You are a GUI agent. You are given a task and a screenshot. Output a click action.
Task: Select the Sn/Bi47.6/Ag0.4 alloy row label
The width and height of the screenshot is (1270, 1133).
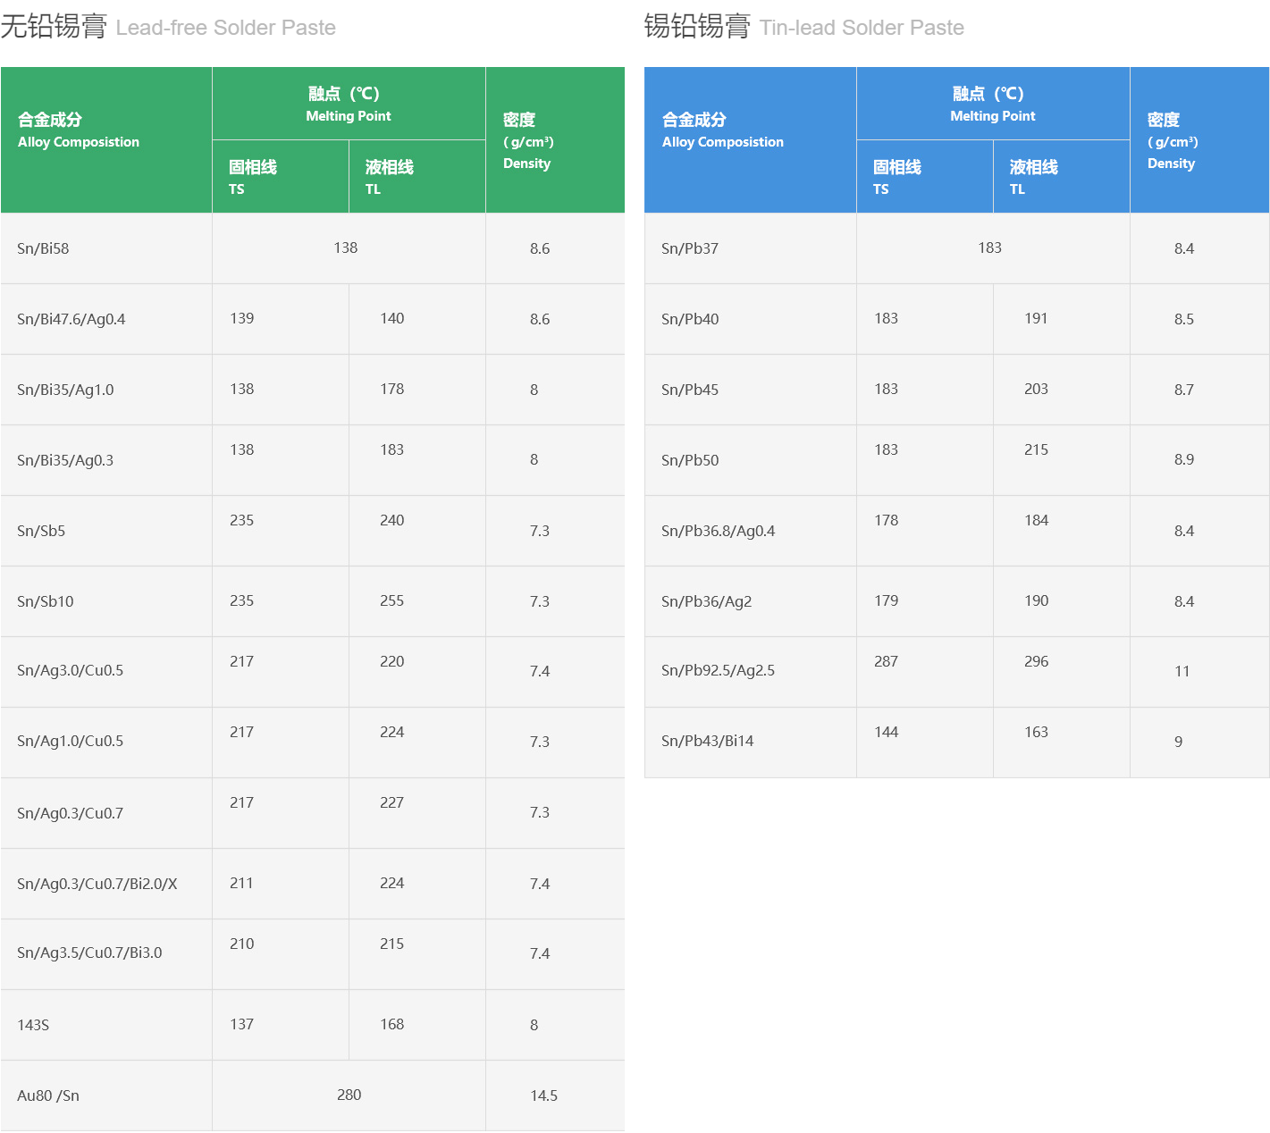coord(71,319)
